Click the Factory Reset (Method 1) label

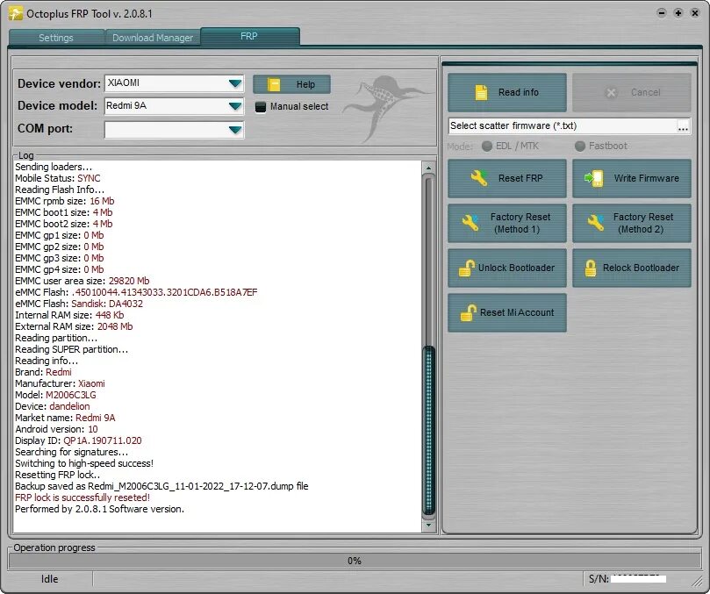[x=520, y=223]
